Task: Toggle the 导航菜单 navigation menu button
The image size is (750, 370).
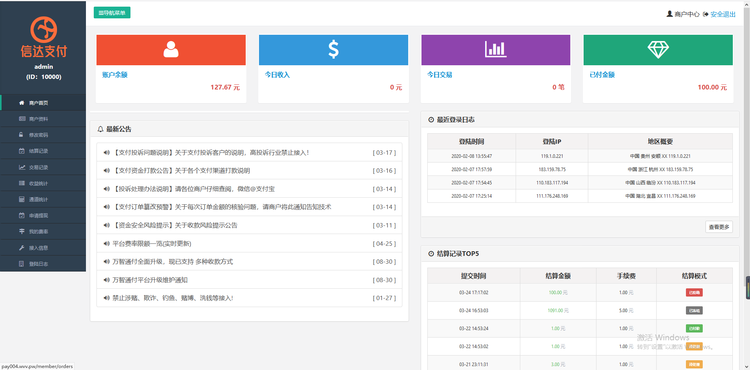Action: (112, 13)
